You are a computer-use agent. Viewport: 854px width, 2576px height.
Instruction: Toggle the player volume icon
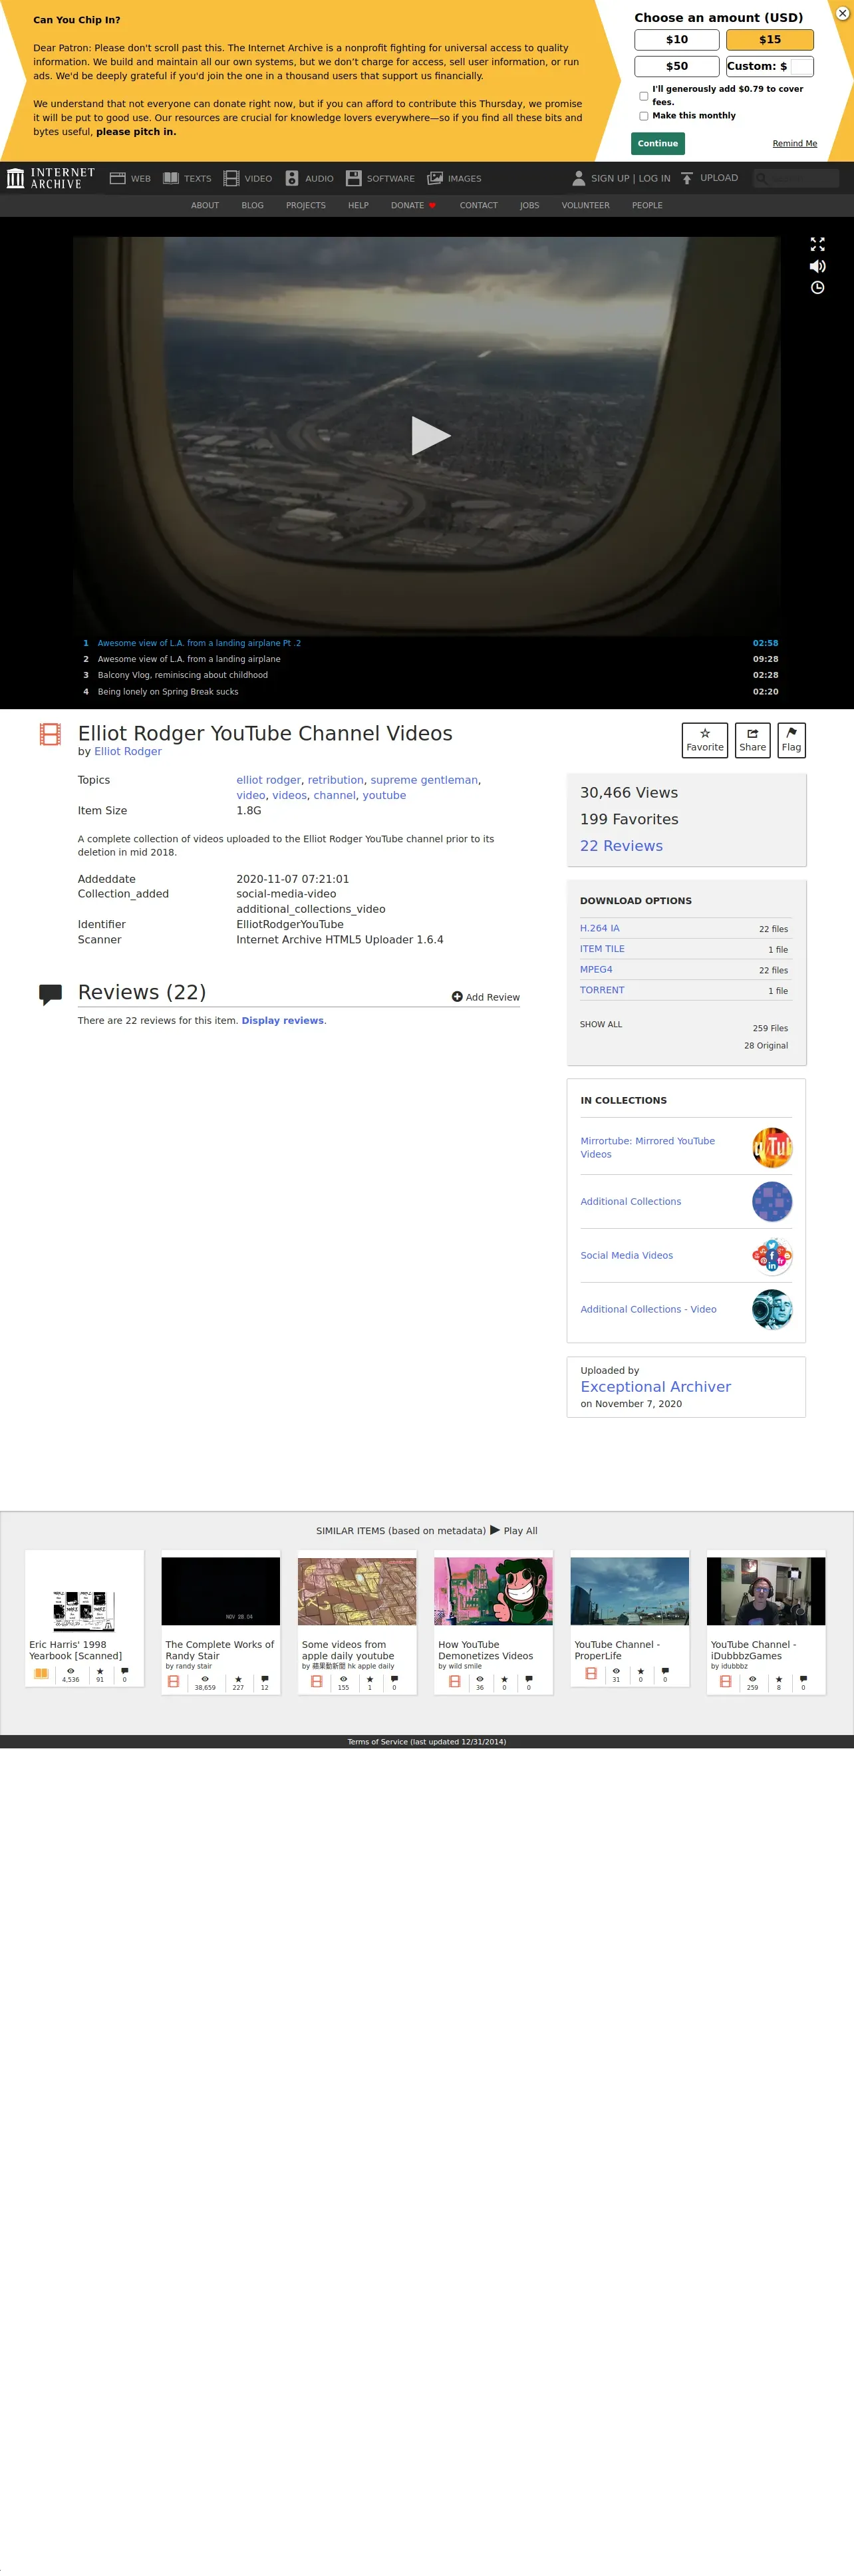coord(817,266)
